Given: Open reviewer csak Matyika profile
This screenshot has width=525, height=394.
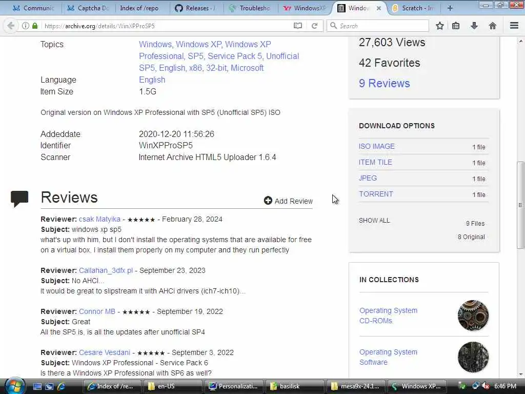Looking at the screenshot, I should tap(99, 219).
